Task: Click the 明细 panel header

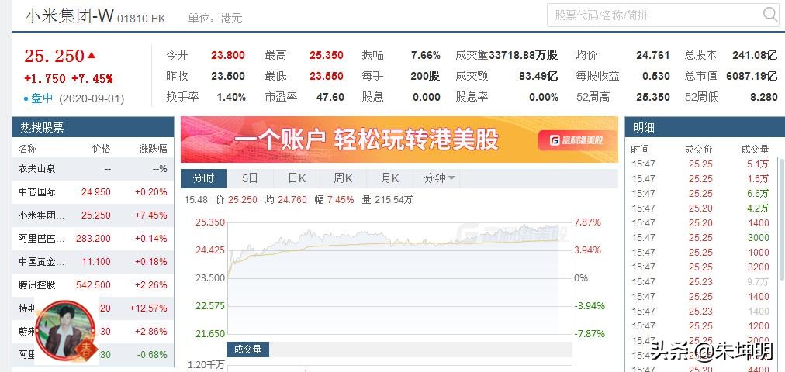Action: coord(644,128)
